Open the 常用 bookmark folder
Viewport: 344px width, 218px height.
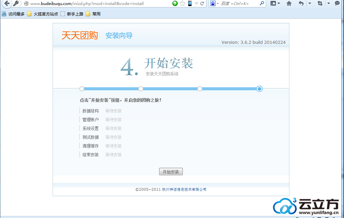93,14
